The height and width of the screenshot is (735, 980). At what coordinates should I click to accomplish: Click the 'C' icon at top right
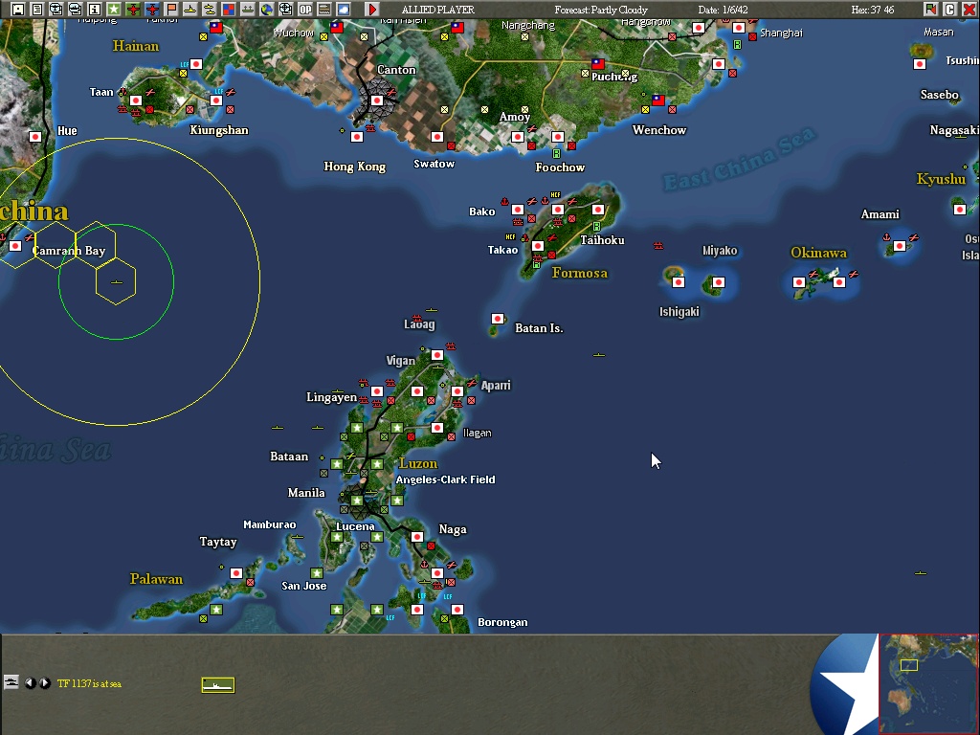click(x=950, y=10)
